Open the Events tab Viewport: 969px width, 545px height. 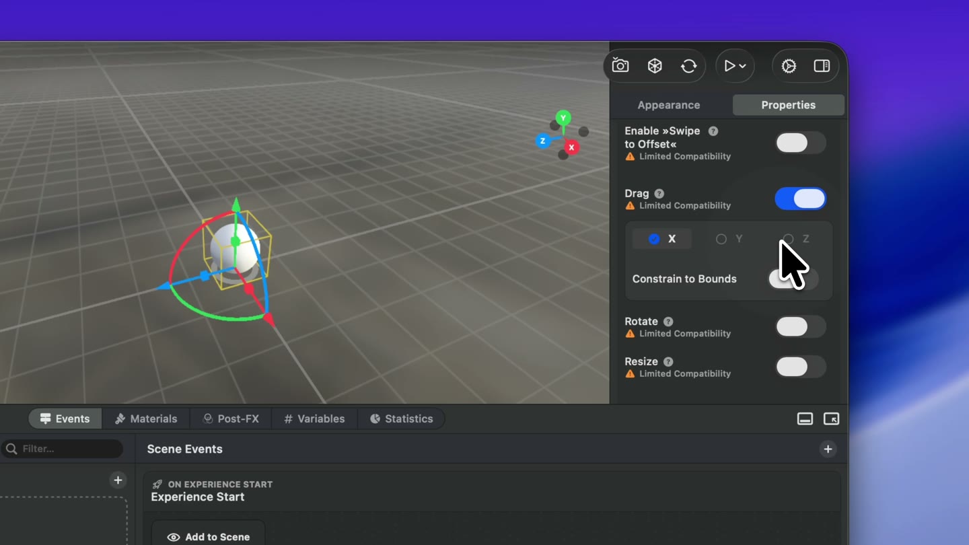click(x=65, y=419)
